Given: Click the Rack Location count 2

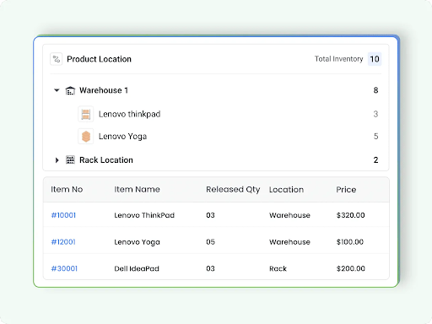Looking at the screenshot, I should click(x=375, y=160).
